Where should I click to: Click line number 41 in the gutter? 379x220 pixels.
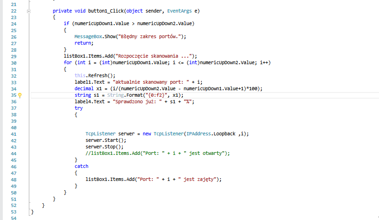tap(13, 134)
